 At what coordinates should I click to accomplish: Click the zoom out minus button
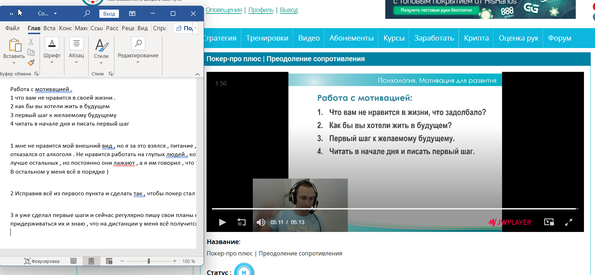point(122,261)
